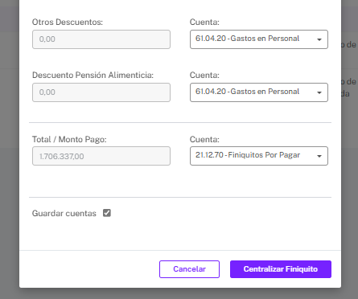Click the Cancelar button
Image resolution: width=358 pixels, height=299 pixels.
coord(189,269)
